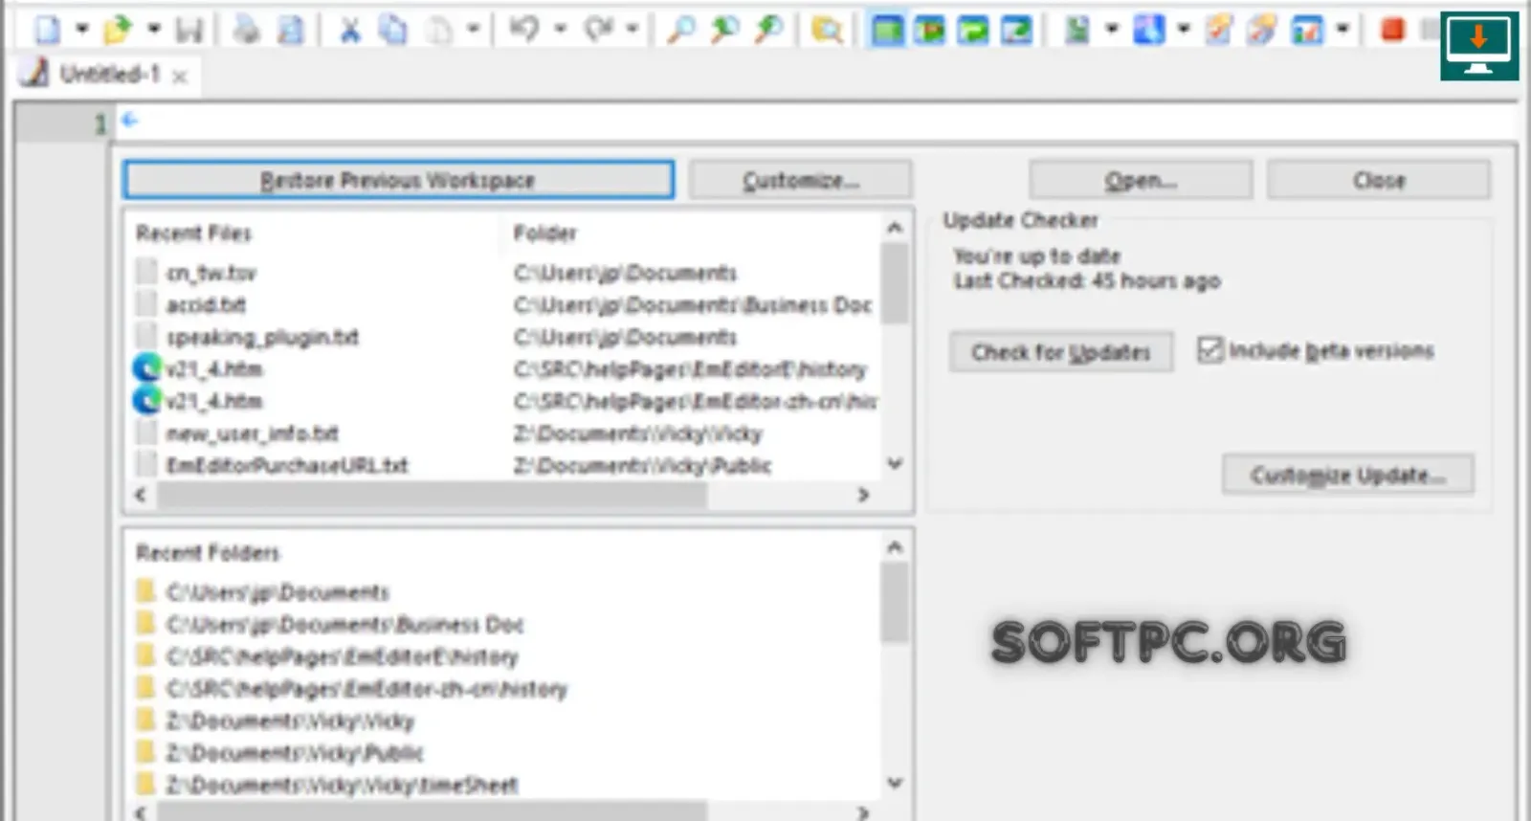Select the Wrap by Window icon
Viewport: 1531px width, 821px height.
click(973, 30)
